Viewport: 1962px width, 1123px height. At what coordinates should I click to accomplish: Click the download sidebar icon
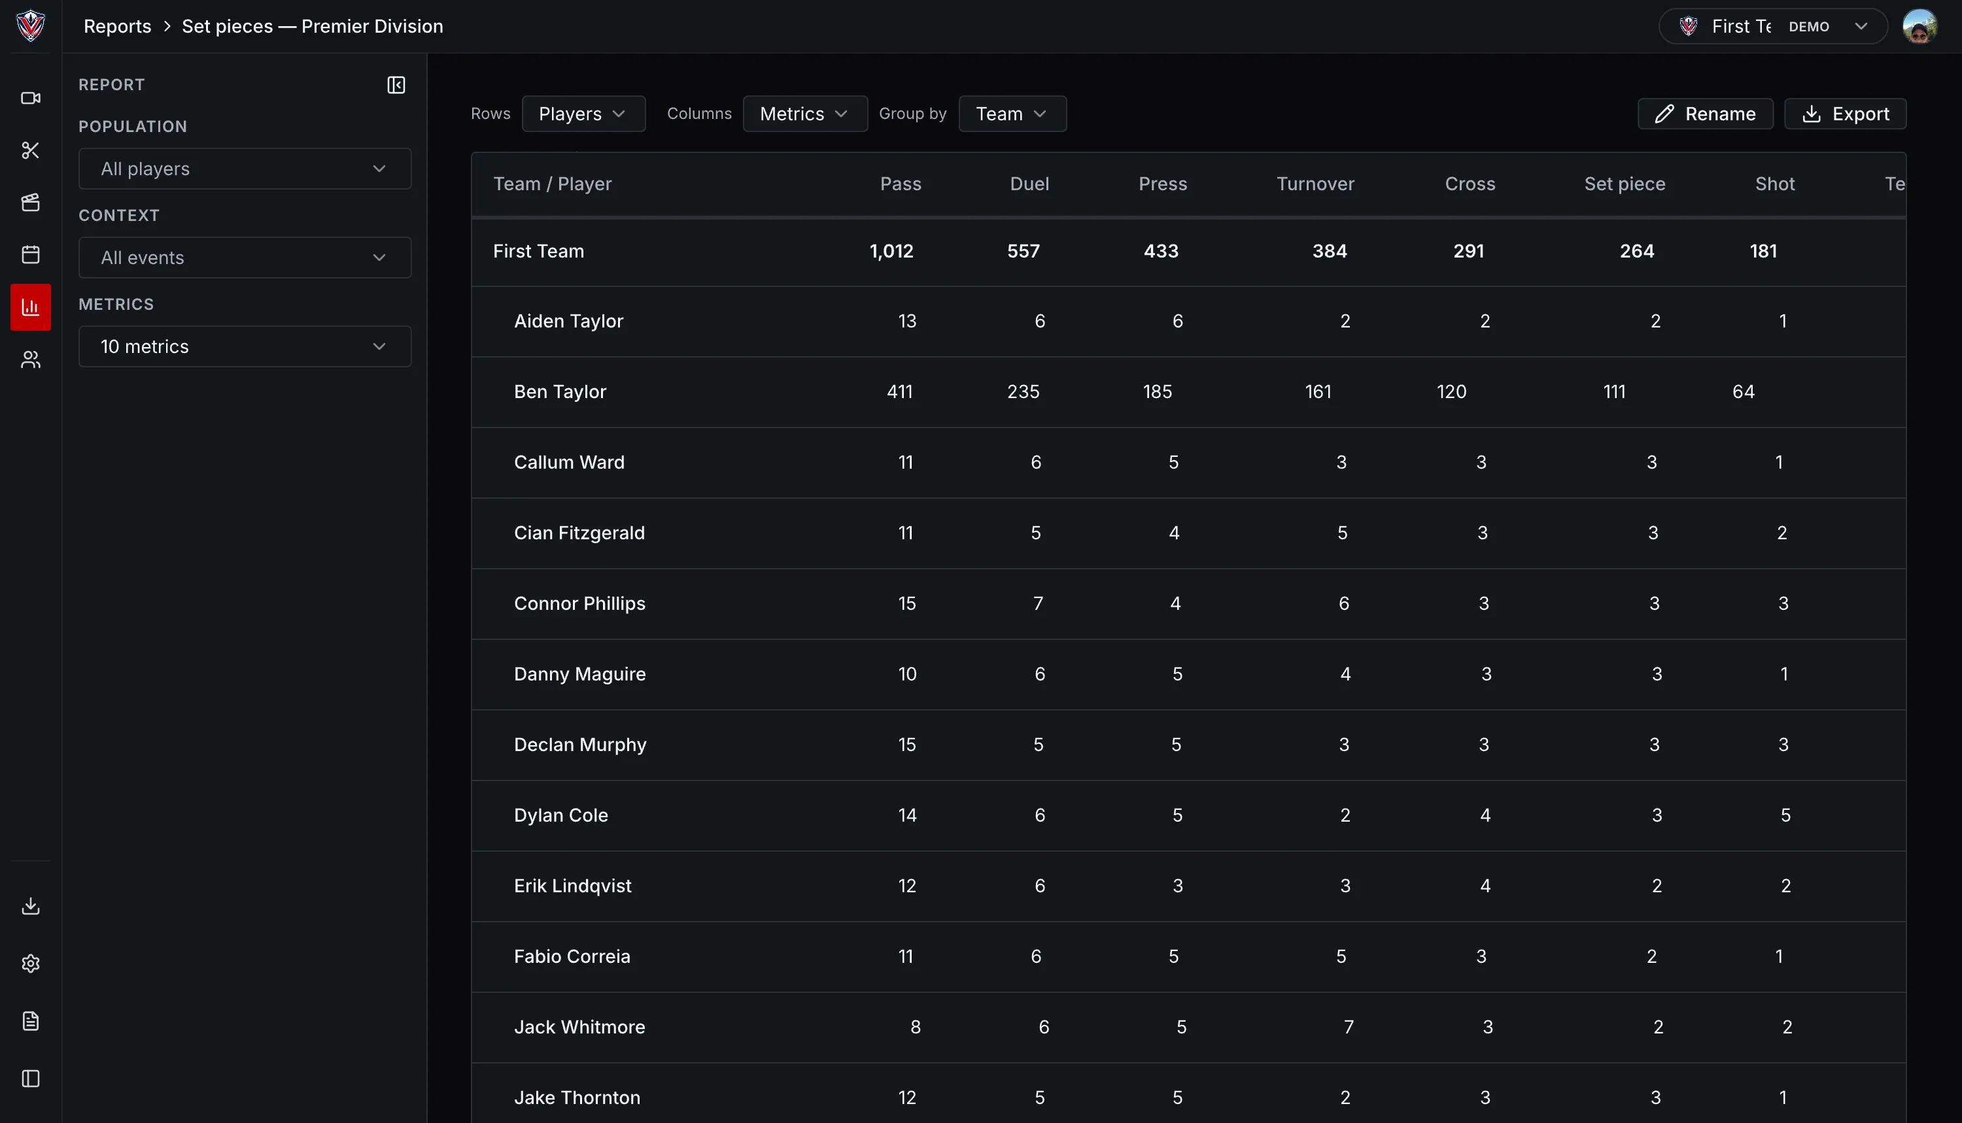click(31, 905)
